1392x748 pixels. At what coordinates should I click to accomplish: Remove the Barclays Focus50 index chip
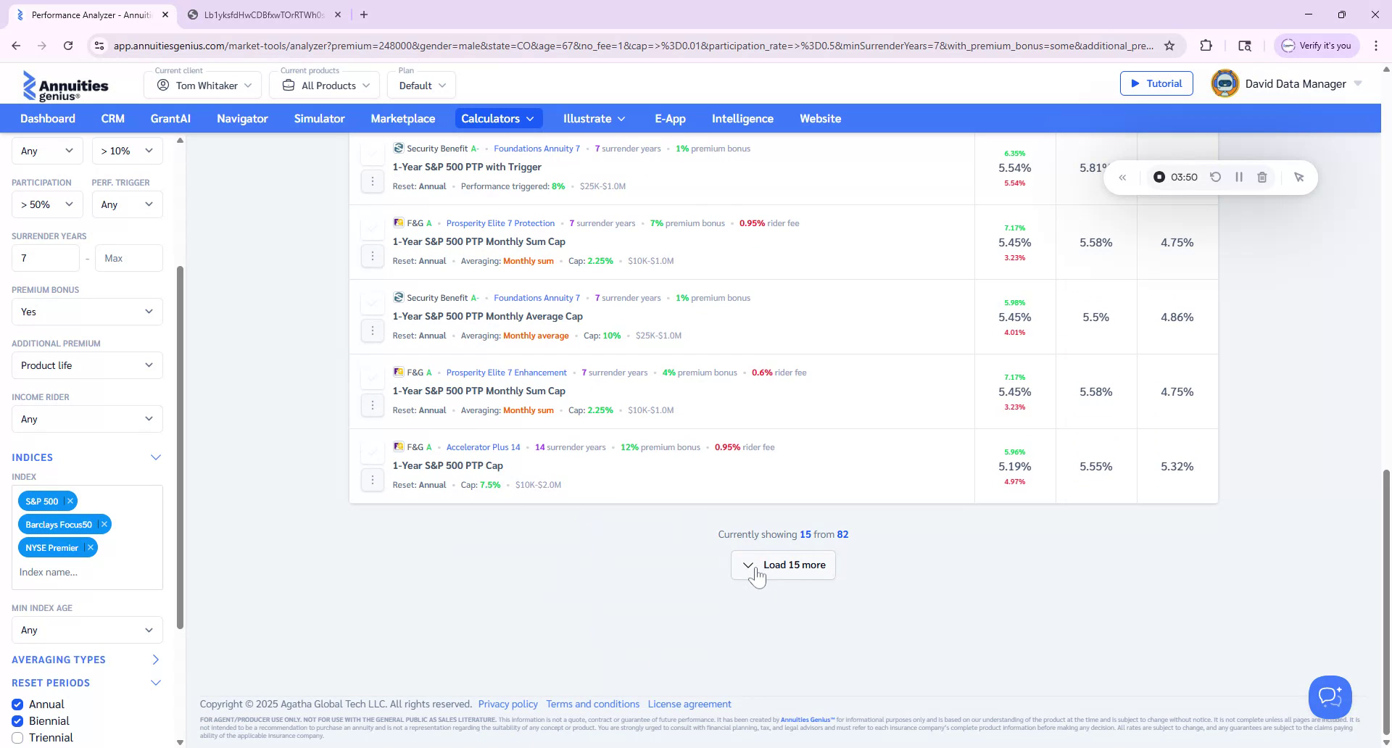point(104,524)
